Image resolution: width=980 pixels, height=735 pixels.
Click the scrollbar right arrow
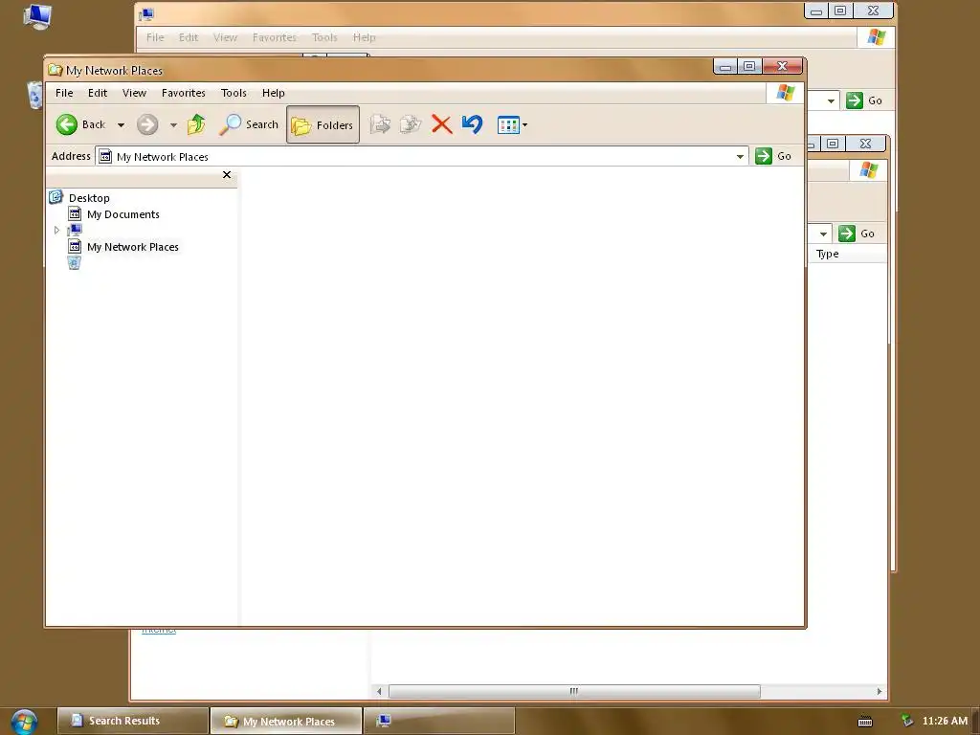click(880, 691)
